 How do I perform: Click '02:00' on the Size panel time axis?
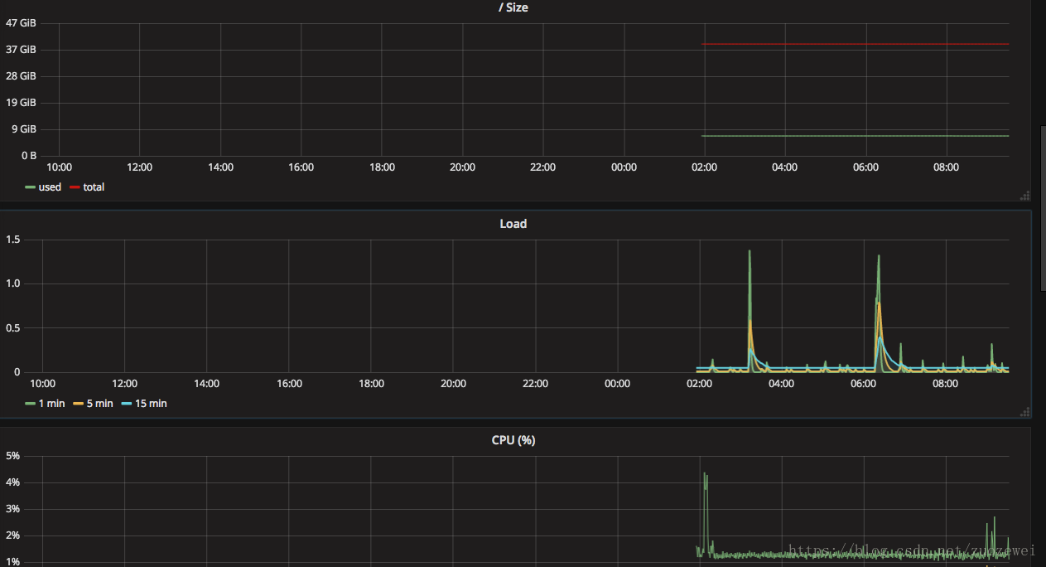[704, 167]
